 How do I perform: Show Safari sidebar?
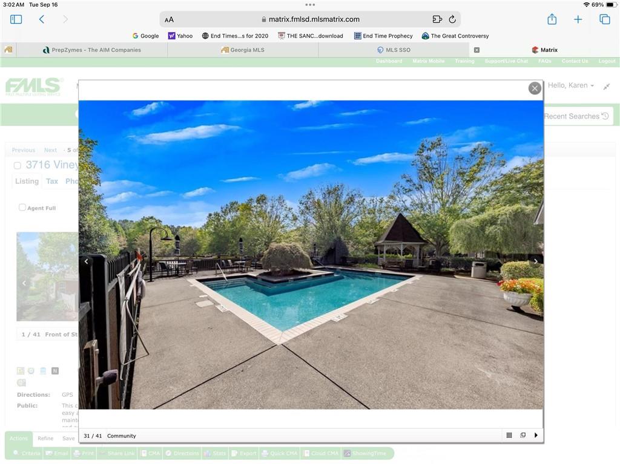click(x=16, y=19)
